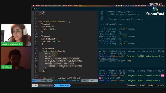Image resolution: width=166 pixels, height=93 pixels.
Task: Click the cloud icon in menu bar
Action: tap(121, 6)
